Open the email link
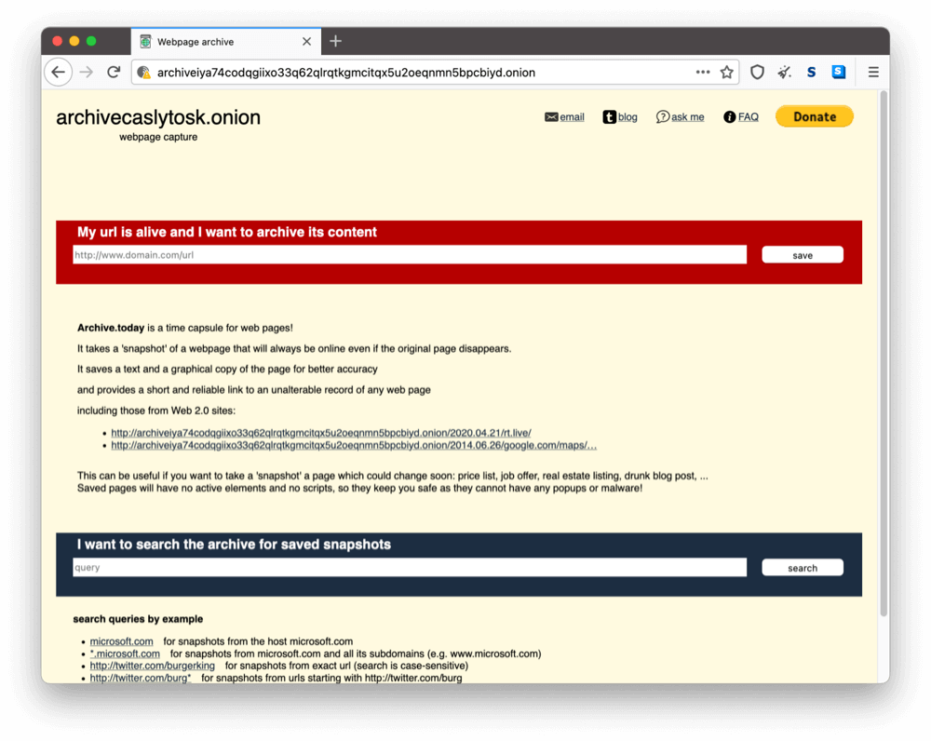The image size is (931, 741). (564, 117)
